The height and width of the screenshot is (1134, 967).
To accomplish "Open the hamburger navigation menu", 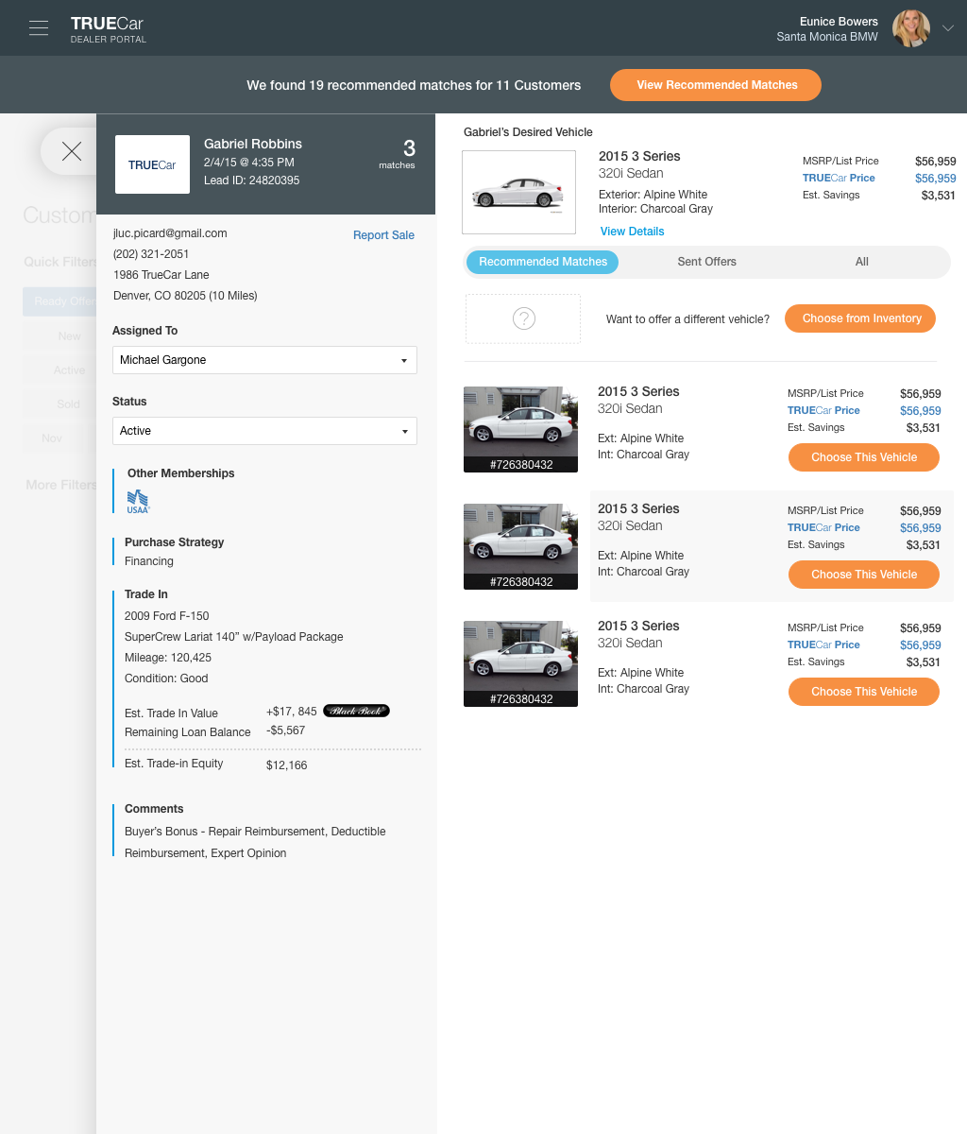I will click(39, 28).
